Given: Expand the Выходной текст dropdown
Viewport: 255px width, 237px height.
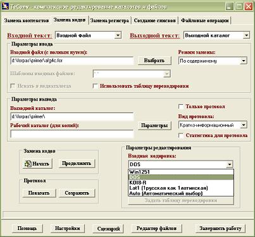Looking at the screenshot, I should (x=246, y=35).
